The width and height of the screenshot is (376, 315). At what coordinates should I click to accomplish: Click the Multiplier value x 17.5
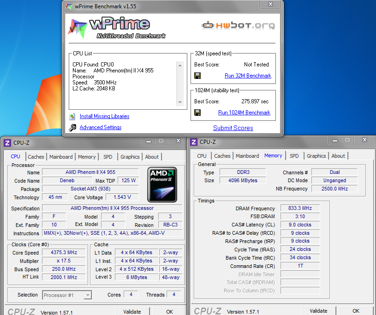pyautogui.click(x=64, y=261)
